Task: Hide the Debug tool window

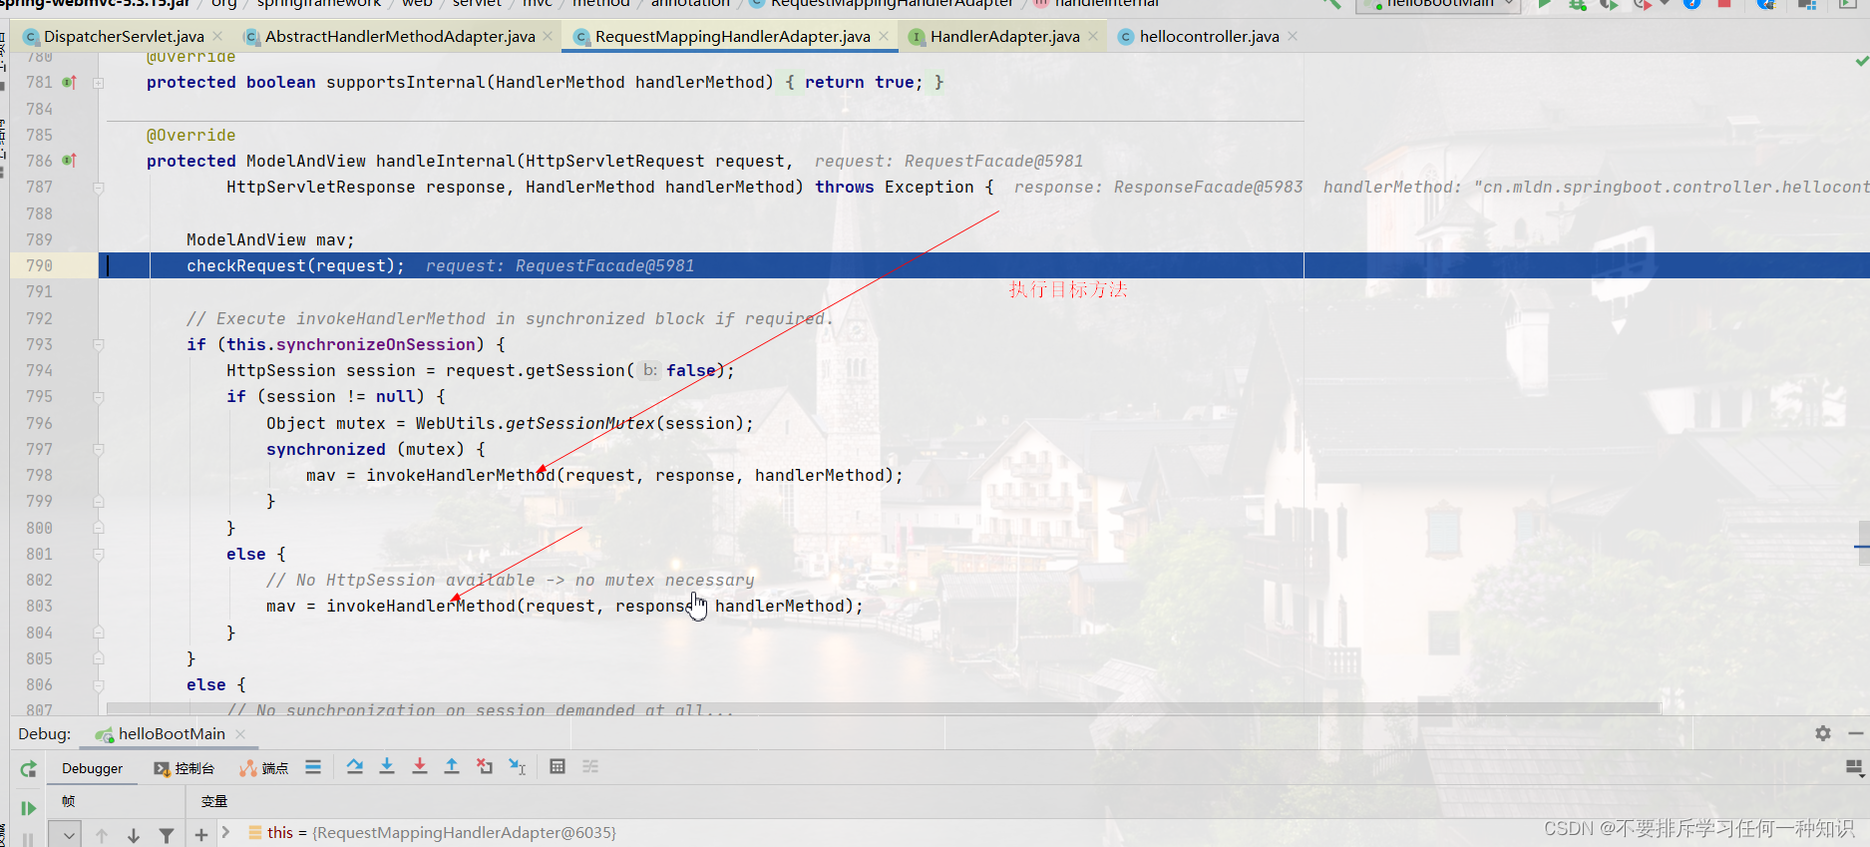Action: coord(1855,733)
